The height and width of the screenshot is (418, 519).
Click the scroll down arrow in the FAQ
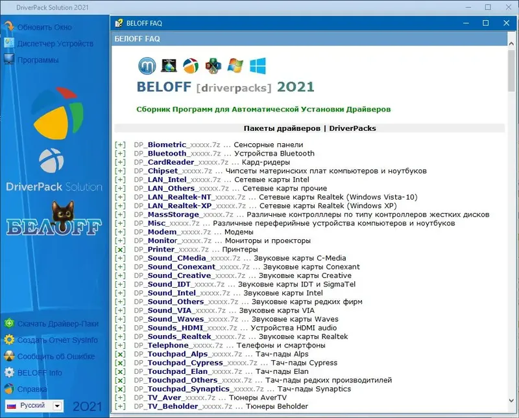pyautogui.click(x=512, y=401)
